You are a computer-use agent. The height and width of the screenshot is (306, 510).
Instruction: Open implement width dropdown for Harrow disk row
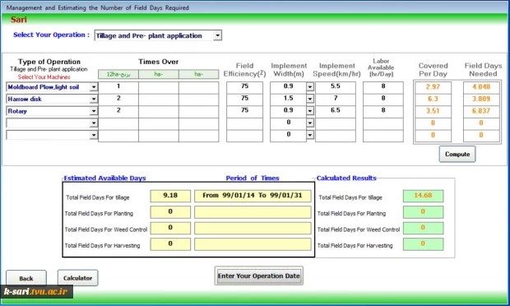click(x=310, y=100)
